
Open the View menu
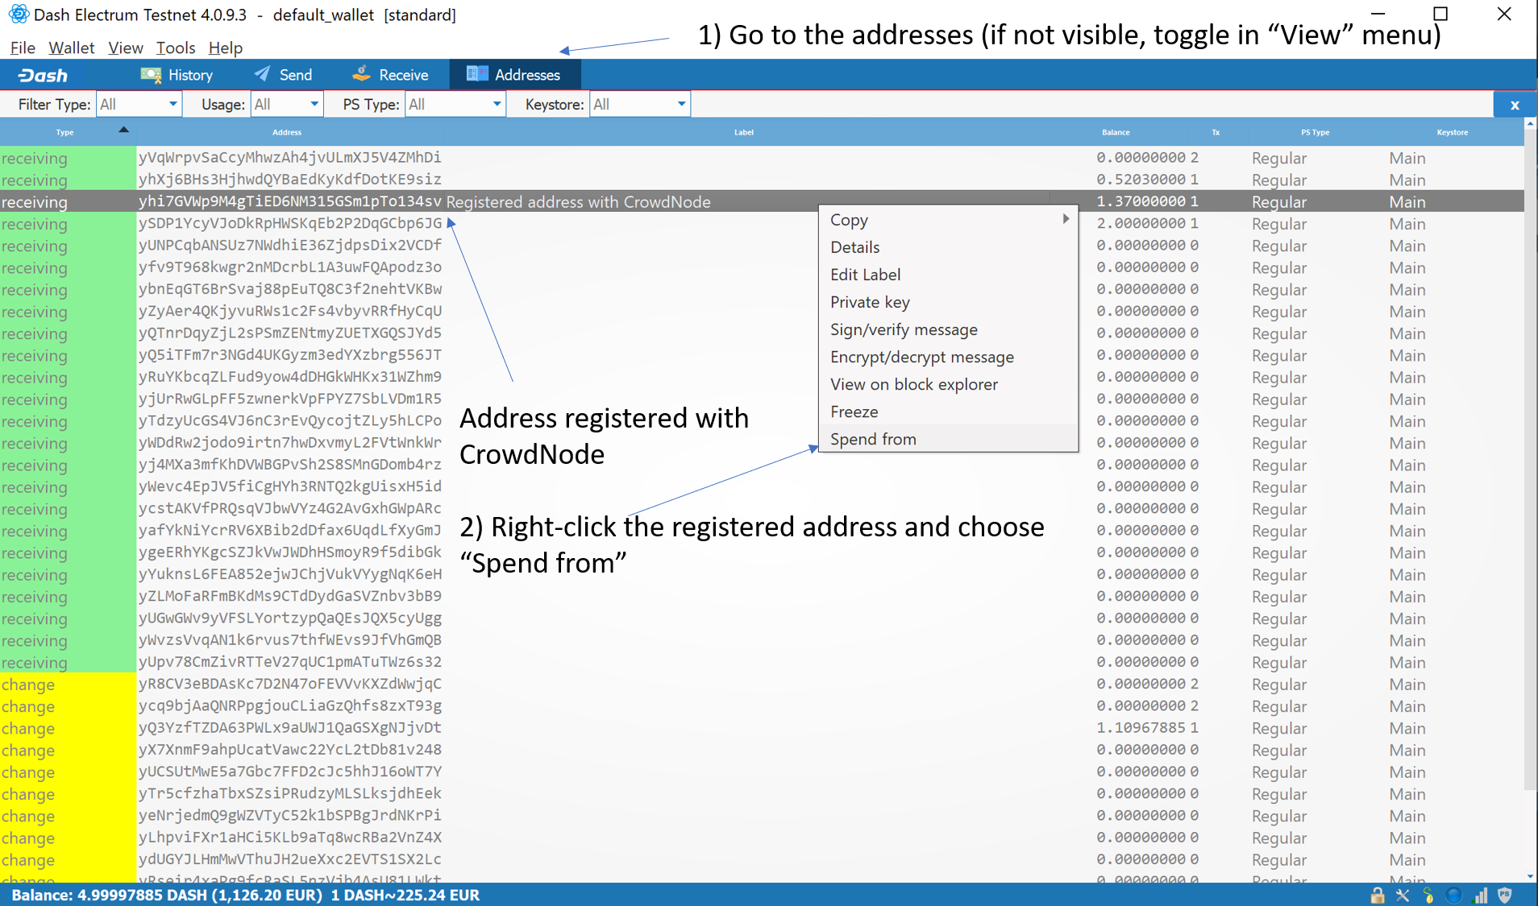tap(126, 48)
